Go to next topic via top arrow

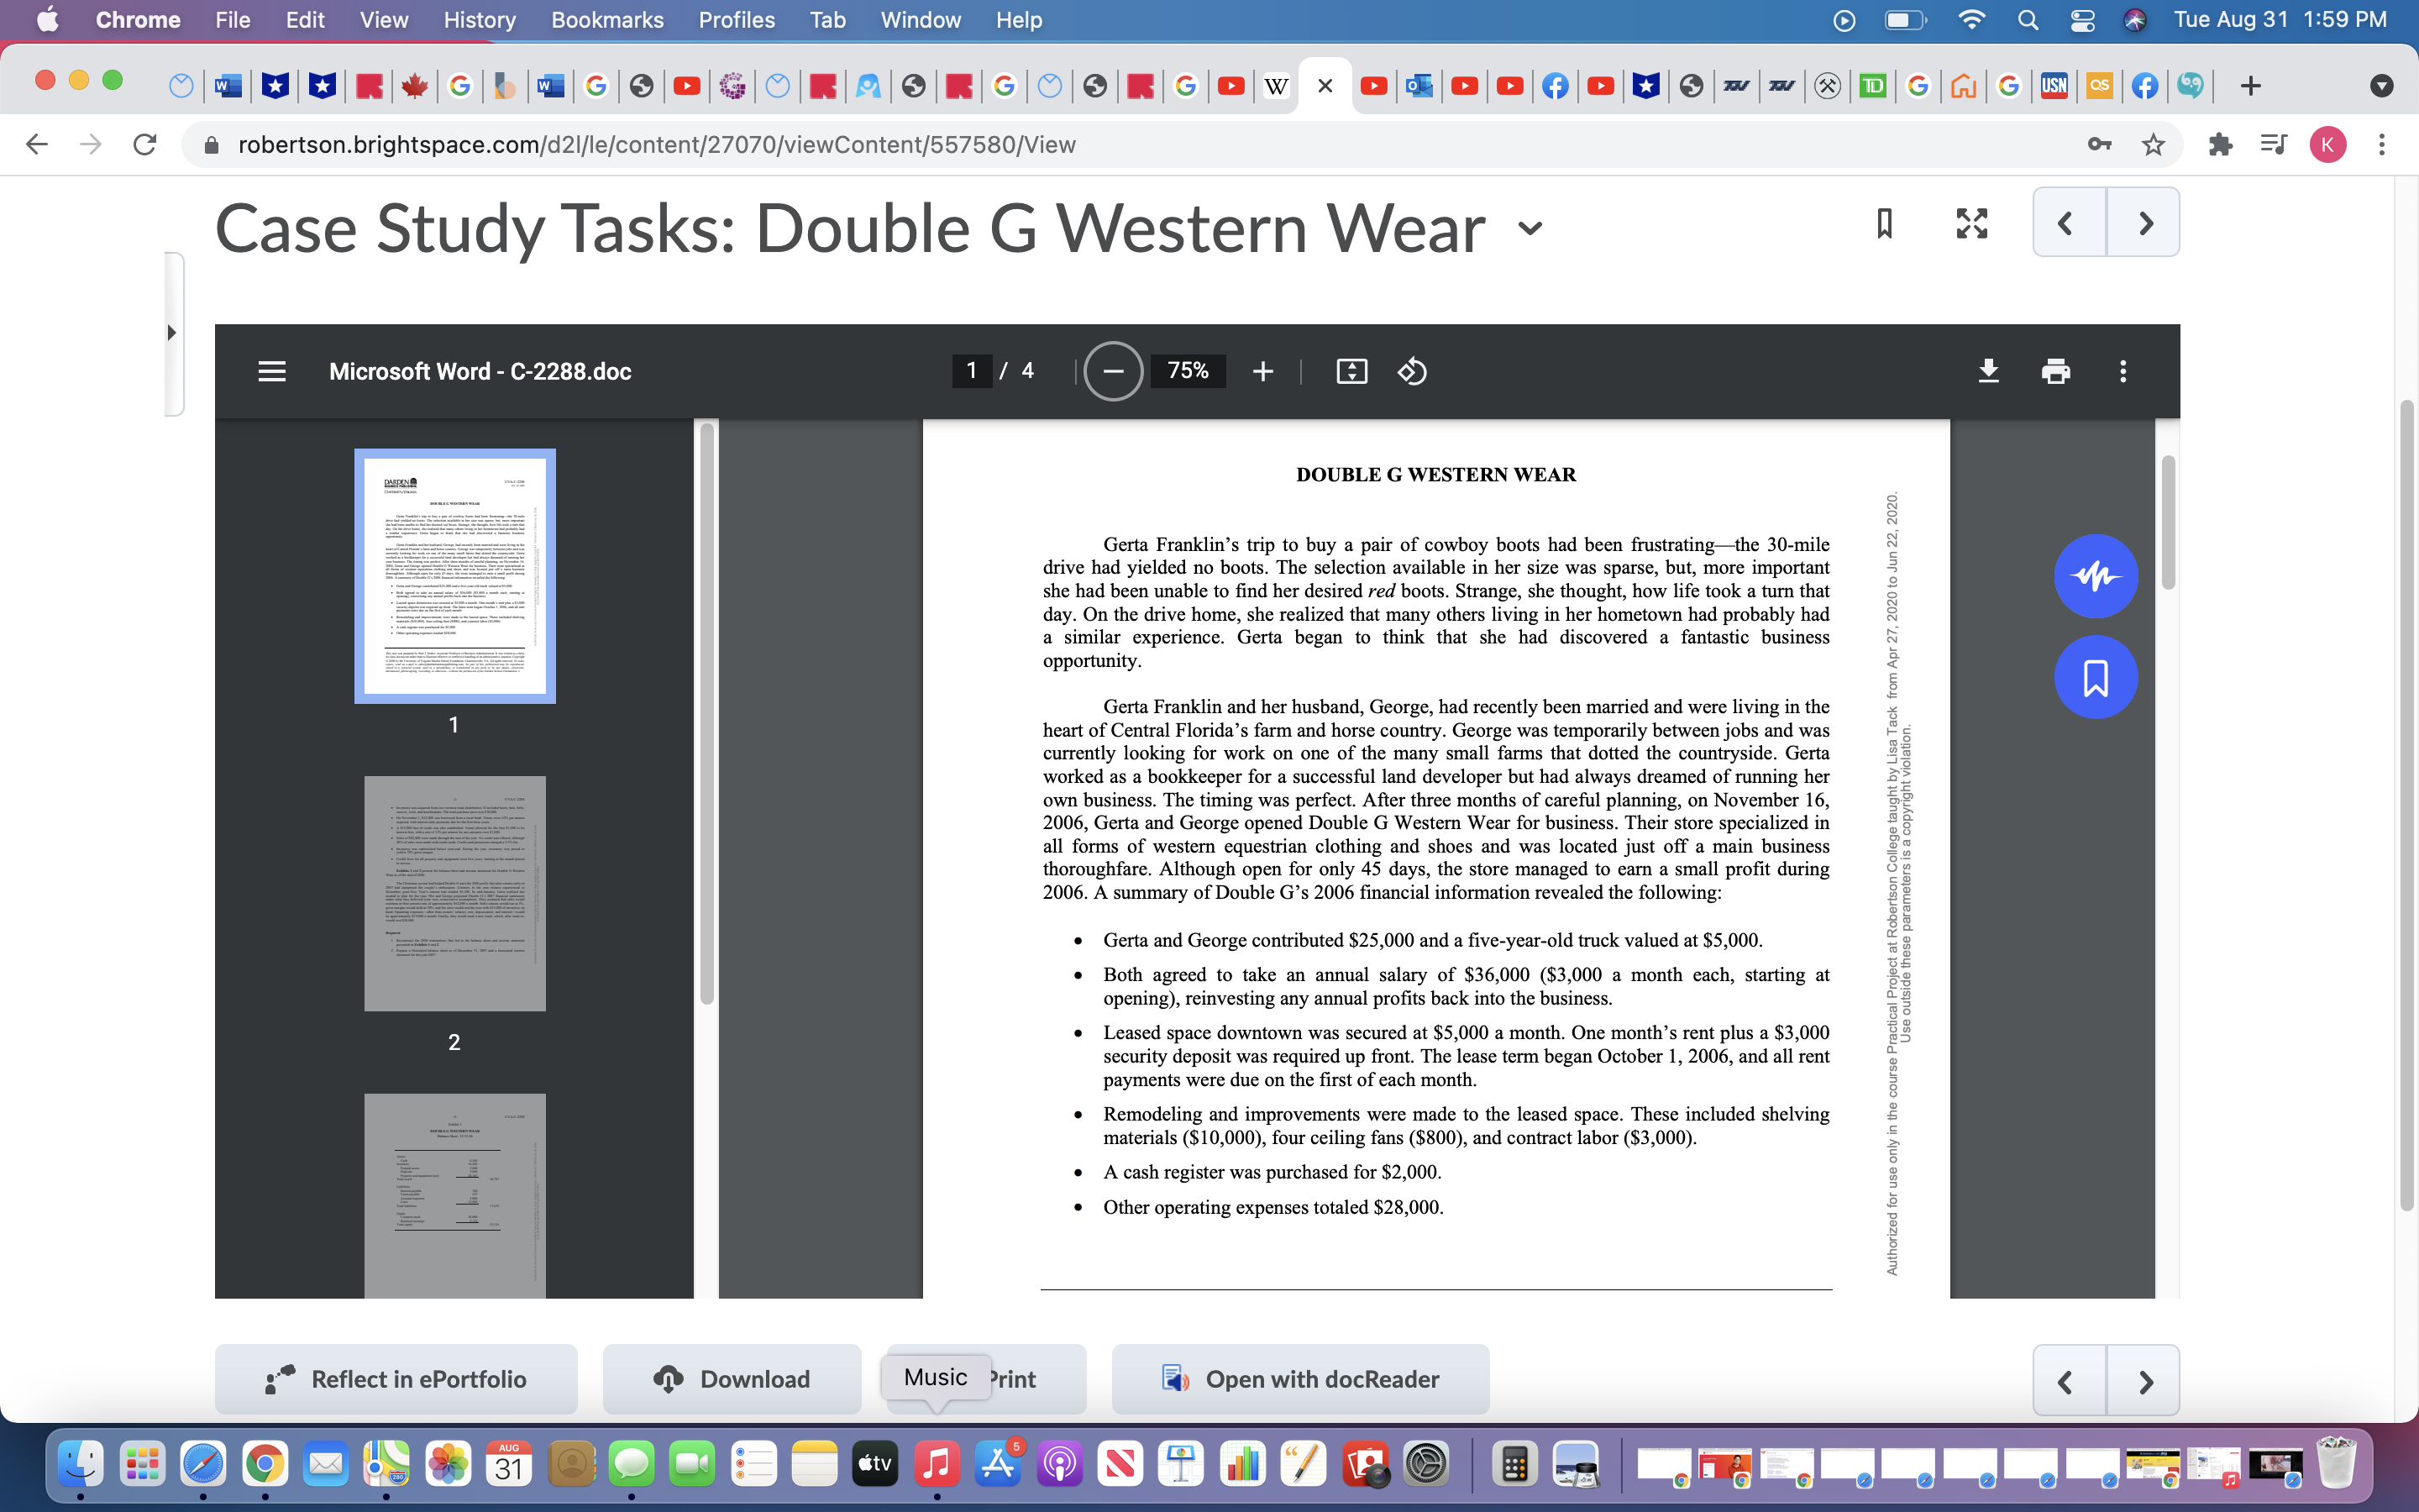2144,222
